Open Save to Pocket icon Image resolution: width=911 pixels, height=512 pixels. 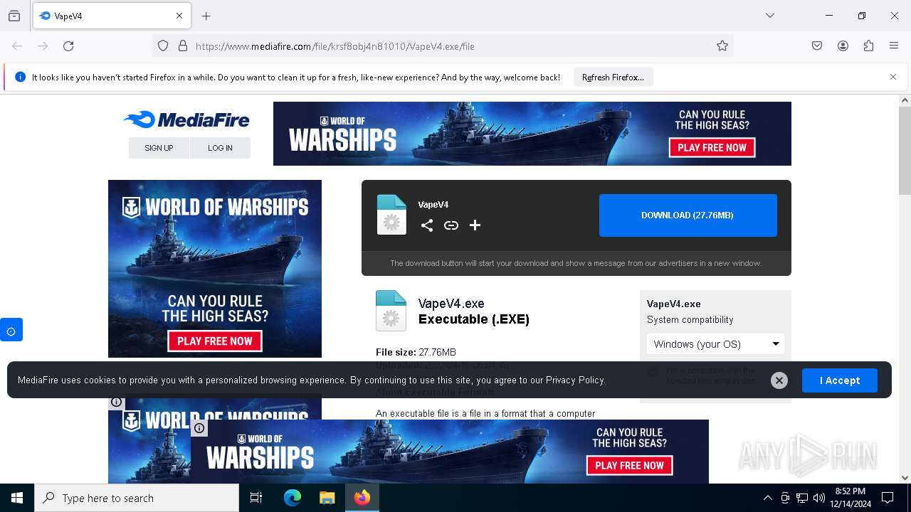point(817,46)
